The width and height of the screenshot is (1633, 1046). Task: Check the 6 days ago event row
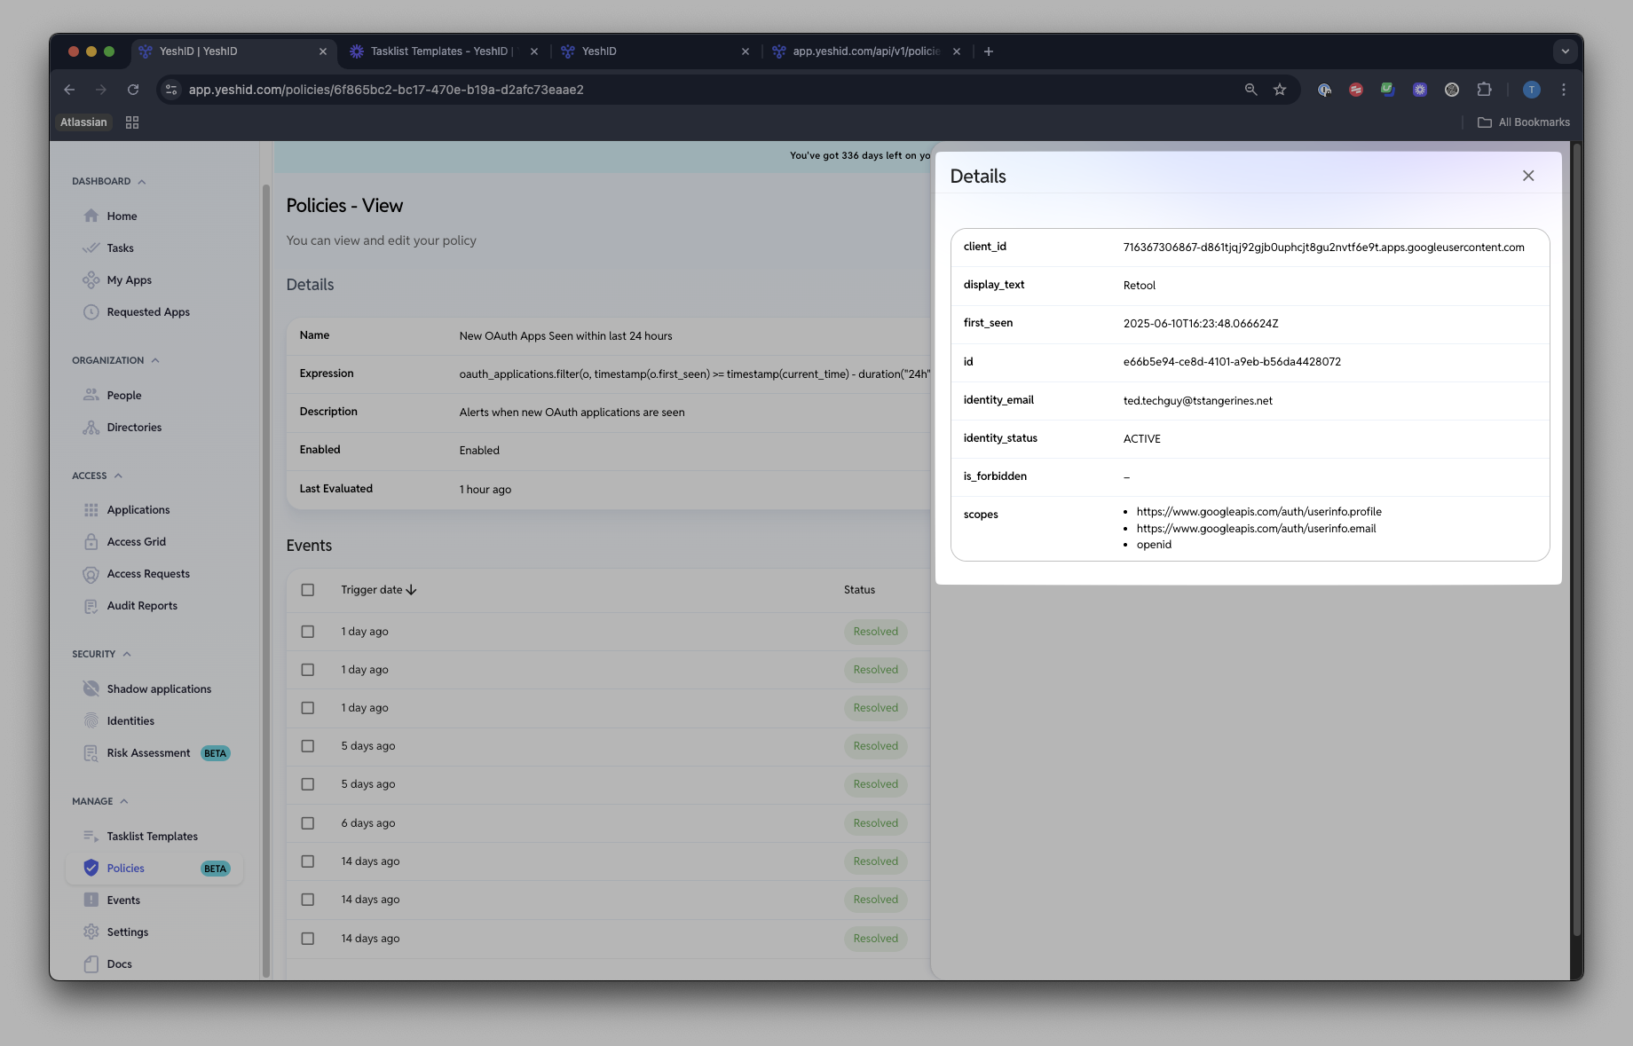pyautogui.click(x=308, y=823)
